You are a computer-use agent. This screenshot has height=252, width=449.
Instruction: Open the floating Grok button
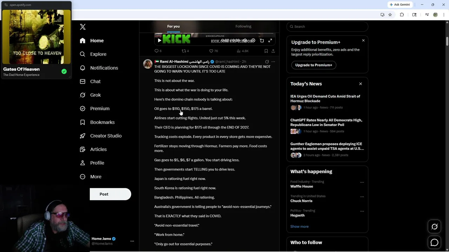(434, 227)
